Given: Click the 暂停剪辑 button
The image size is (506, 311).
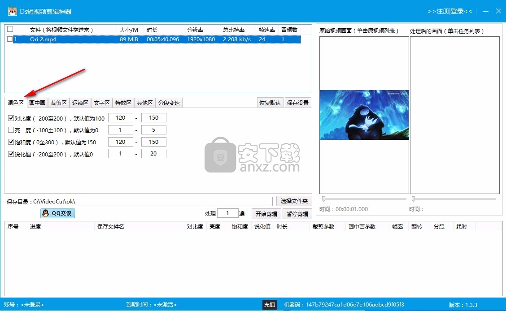Looking at the screenshot, I should [x=297, y=214].
